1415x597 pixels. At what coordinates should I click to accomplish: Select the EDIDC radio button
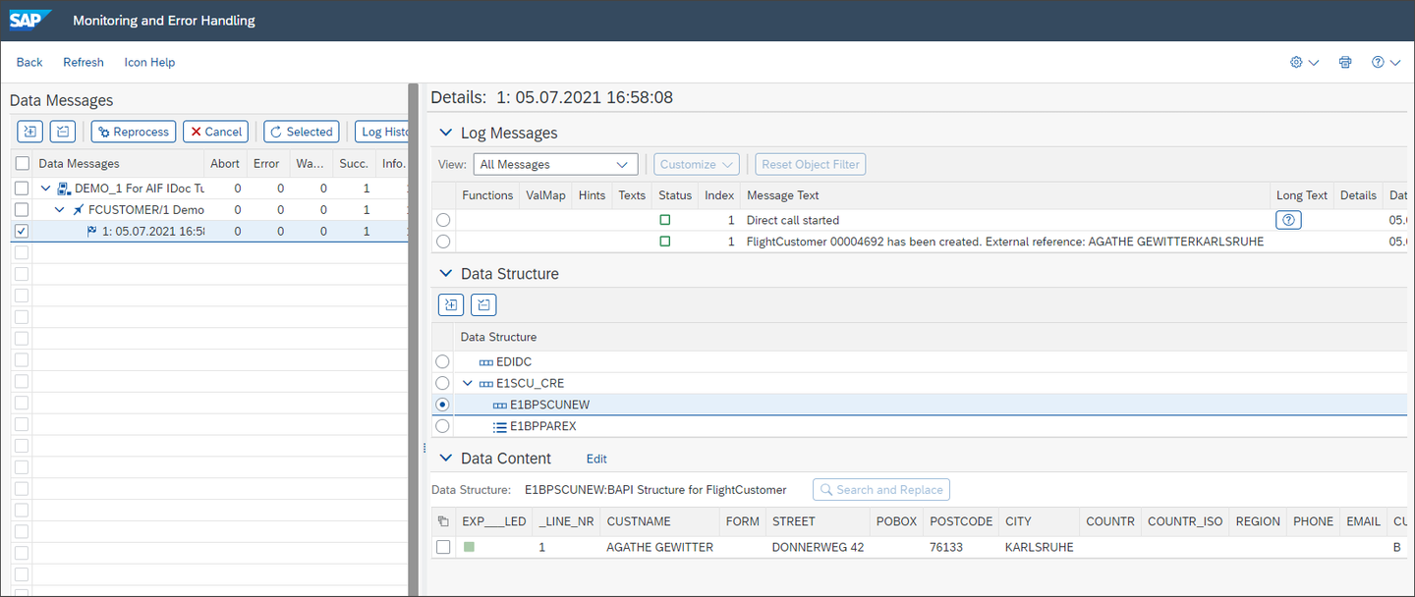[x=442, y=361]
